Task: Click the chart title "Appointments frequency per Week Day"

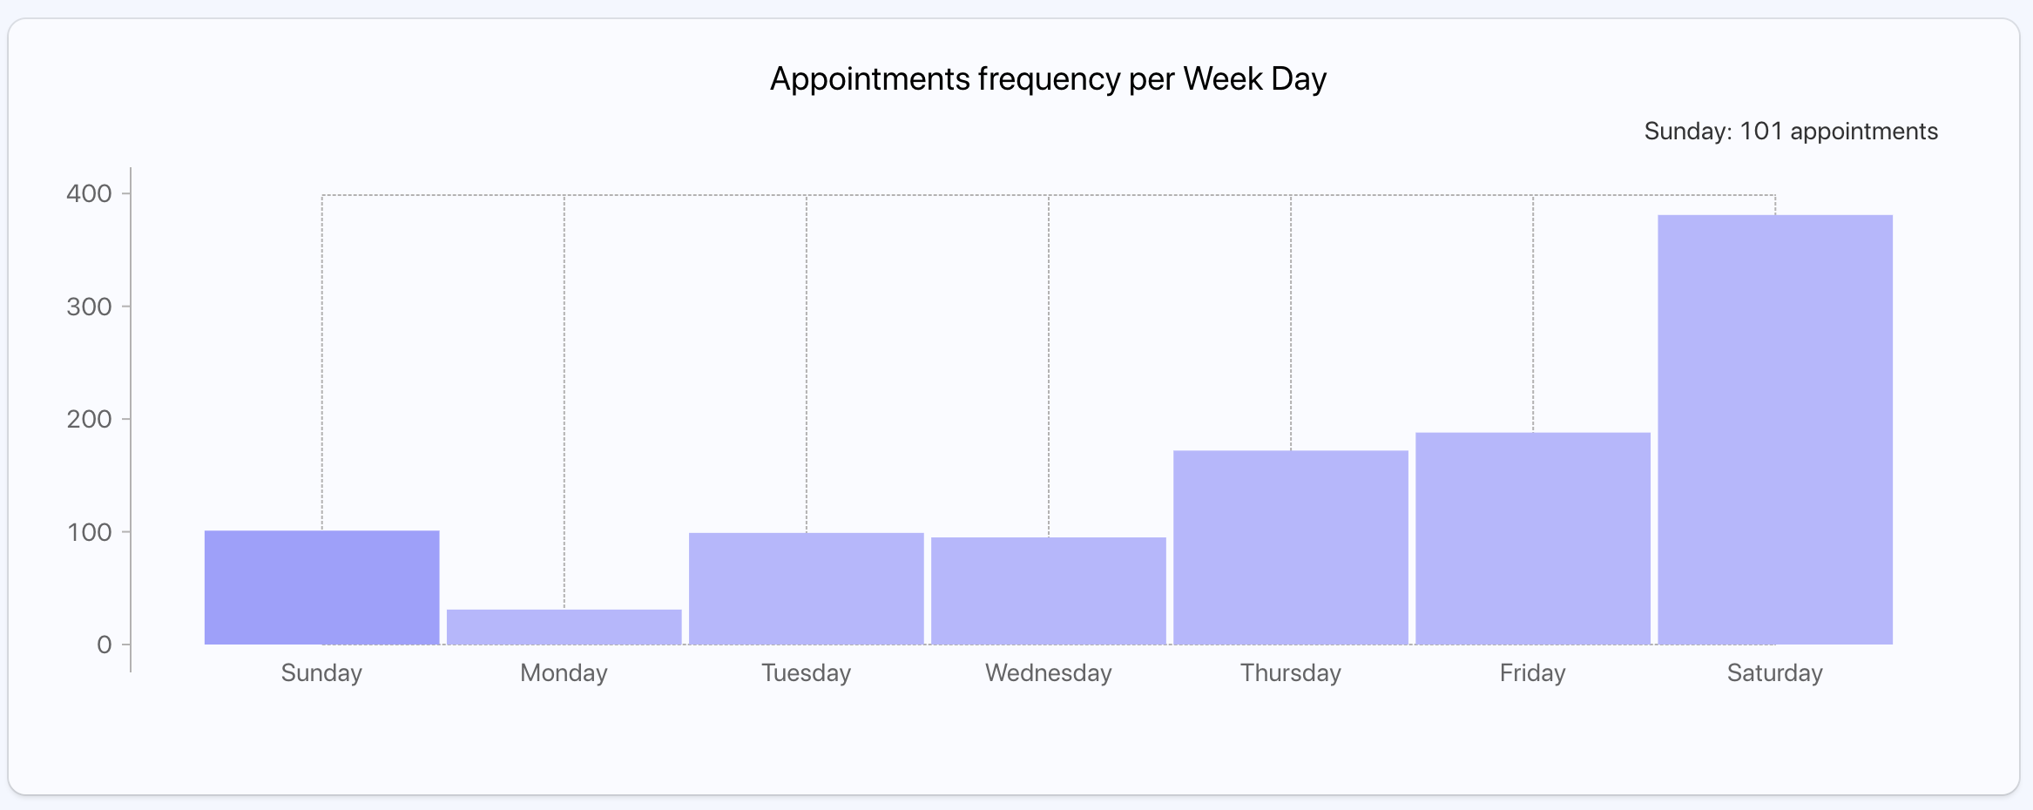Action: pos(1048,79)
